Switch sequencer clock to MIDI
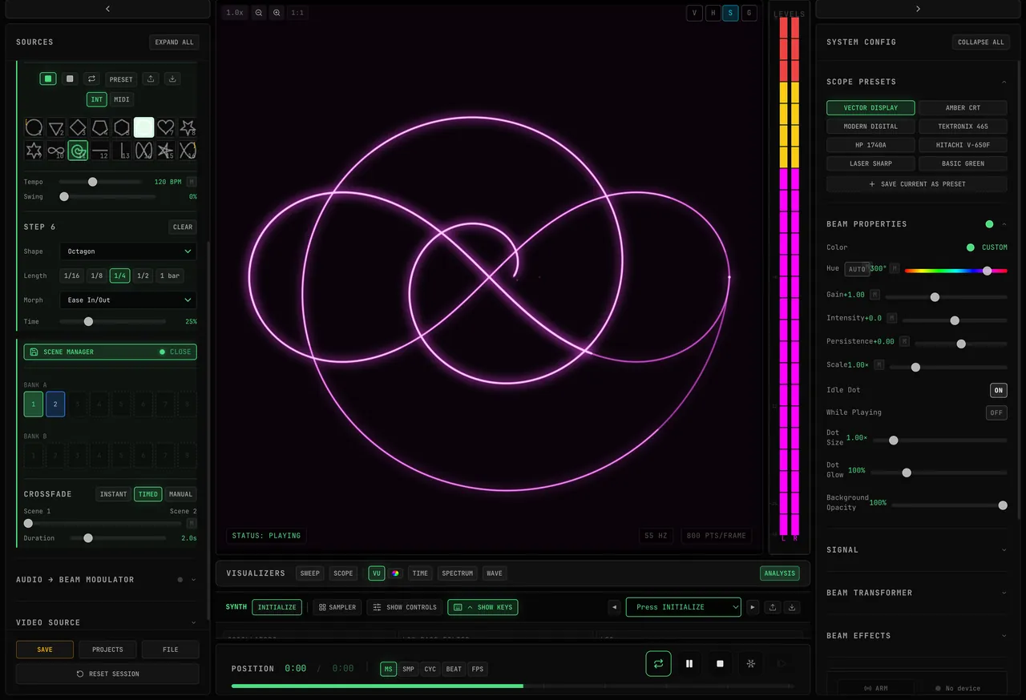Screen dimensions: 1026x700 click(122, 99)
